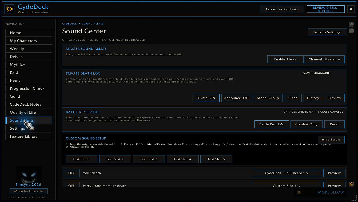Screen dimensions: 358x202
Task: Click the Flipcyde 2026 credit text
Action: 28,185
